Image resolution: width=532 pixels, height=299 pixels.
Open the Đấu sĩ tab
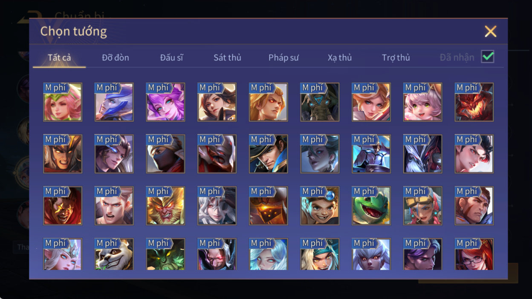point(171,57)
